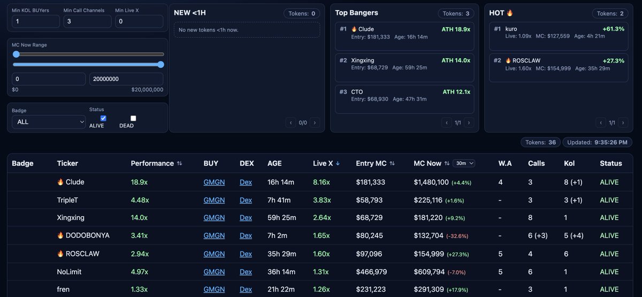Click MC Now value $1,480,100
The height and width of the screenshot is (297, 642).
[431, 182]
